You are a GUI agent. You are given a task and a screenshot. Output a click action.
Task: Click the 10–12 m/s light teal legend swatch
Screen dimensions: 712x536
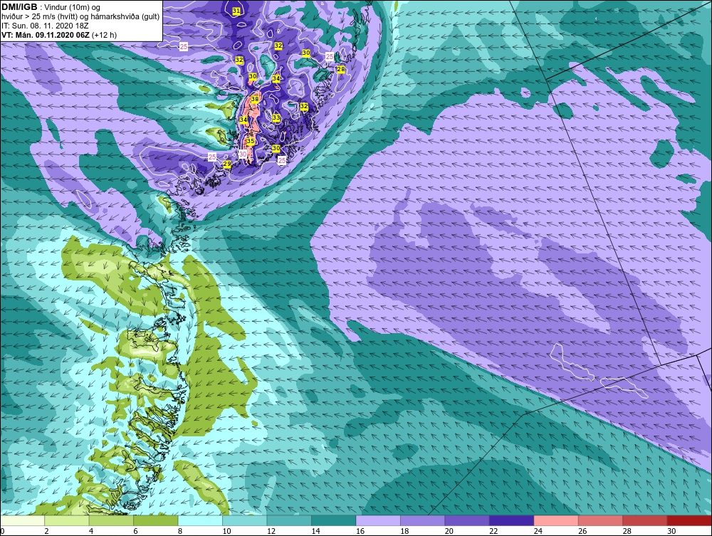tap(245, 520)
